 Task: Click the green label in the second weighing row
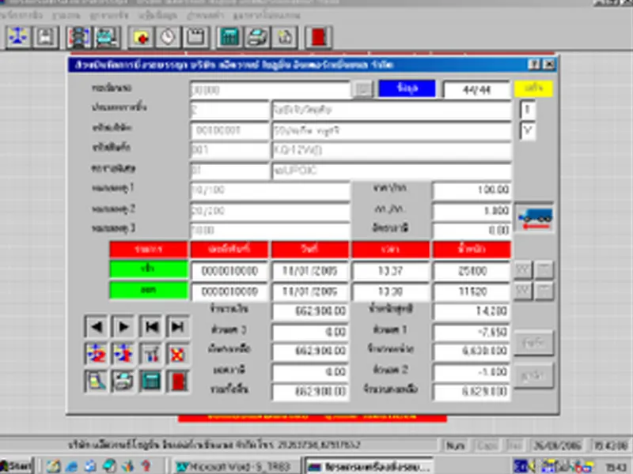pos(149,291)
